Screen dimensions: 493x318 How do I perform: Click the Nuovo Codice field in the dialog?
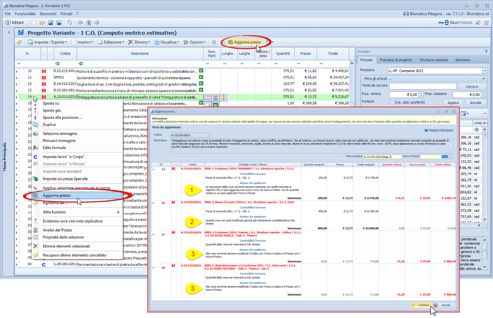pyautogui.click(x=382, y=157)
